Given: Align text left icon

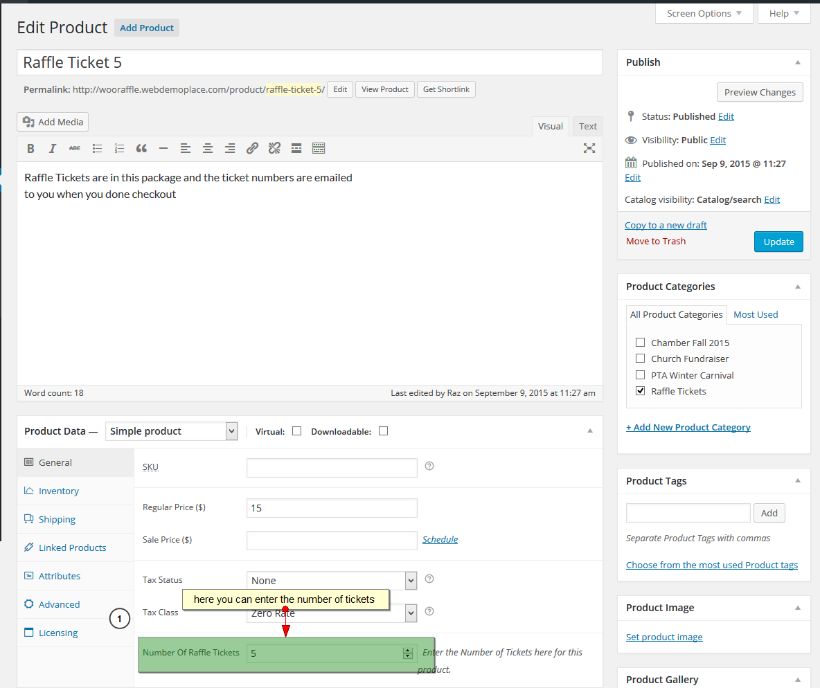Looking at the screenshot, I should (186, 149).
